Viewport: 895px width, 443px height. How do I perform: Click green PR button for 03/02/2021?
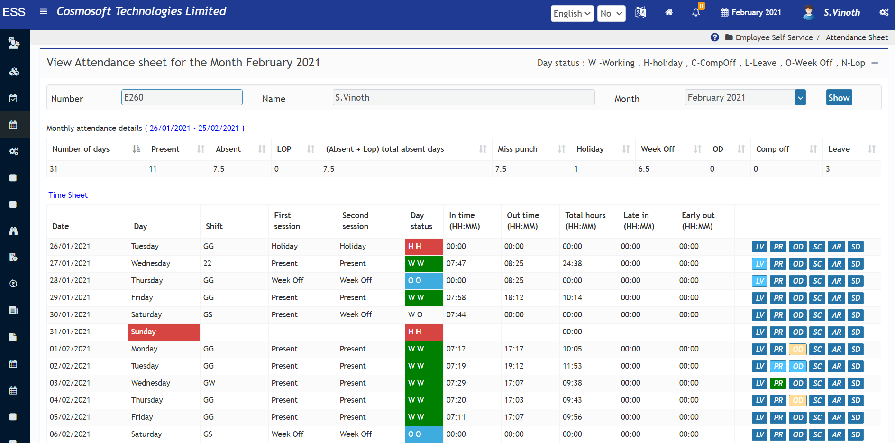coord(778,383)
